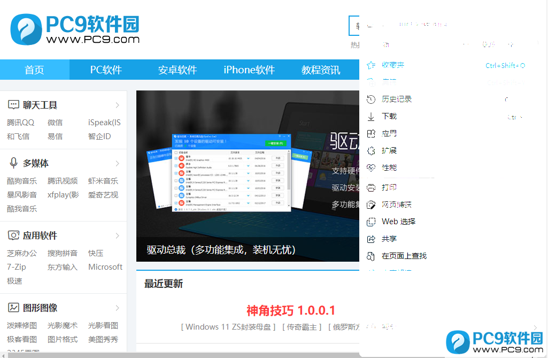Open the 安卓软件 navigation tab
Image resolution: width=548 pixels, height=358 pixels.
tap(177, 70)
